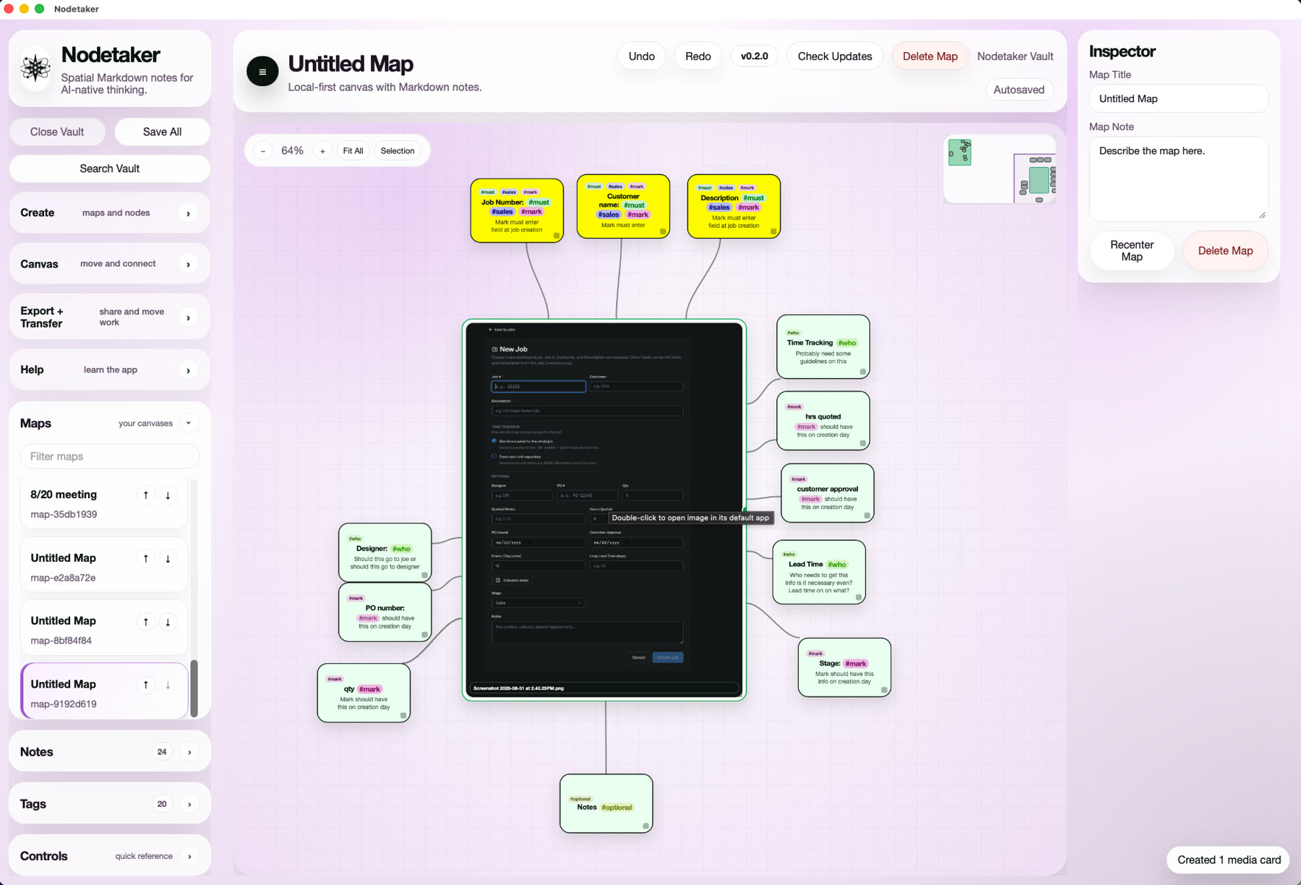This screenshot has width=1301, height=885.
Task: Click Close Vault button
Action: (57, 132)
